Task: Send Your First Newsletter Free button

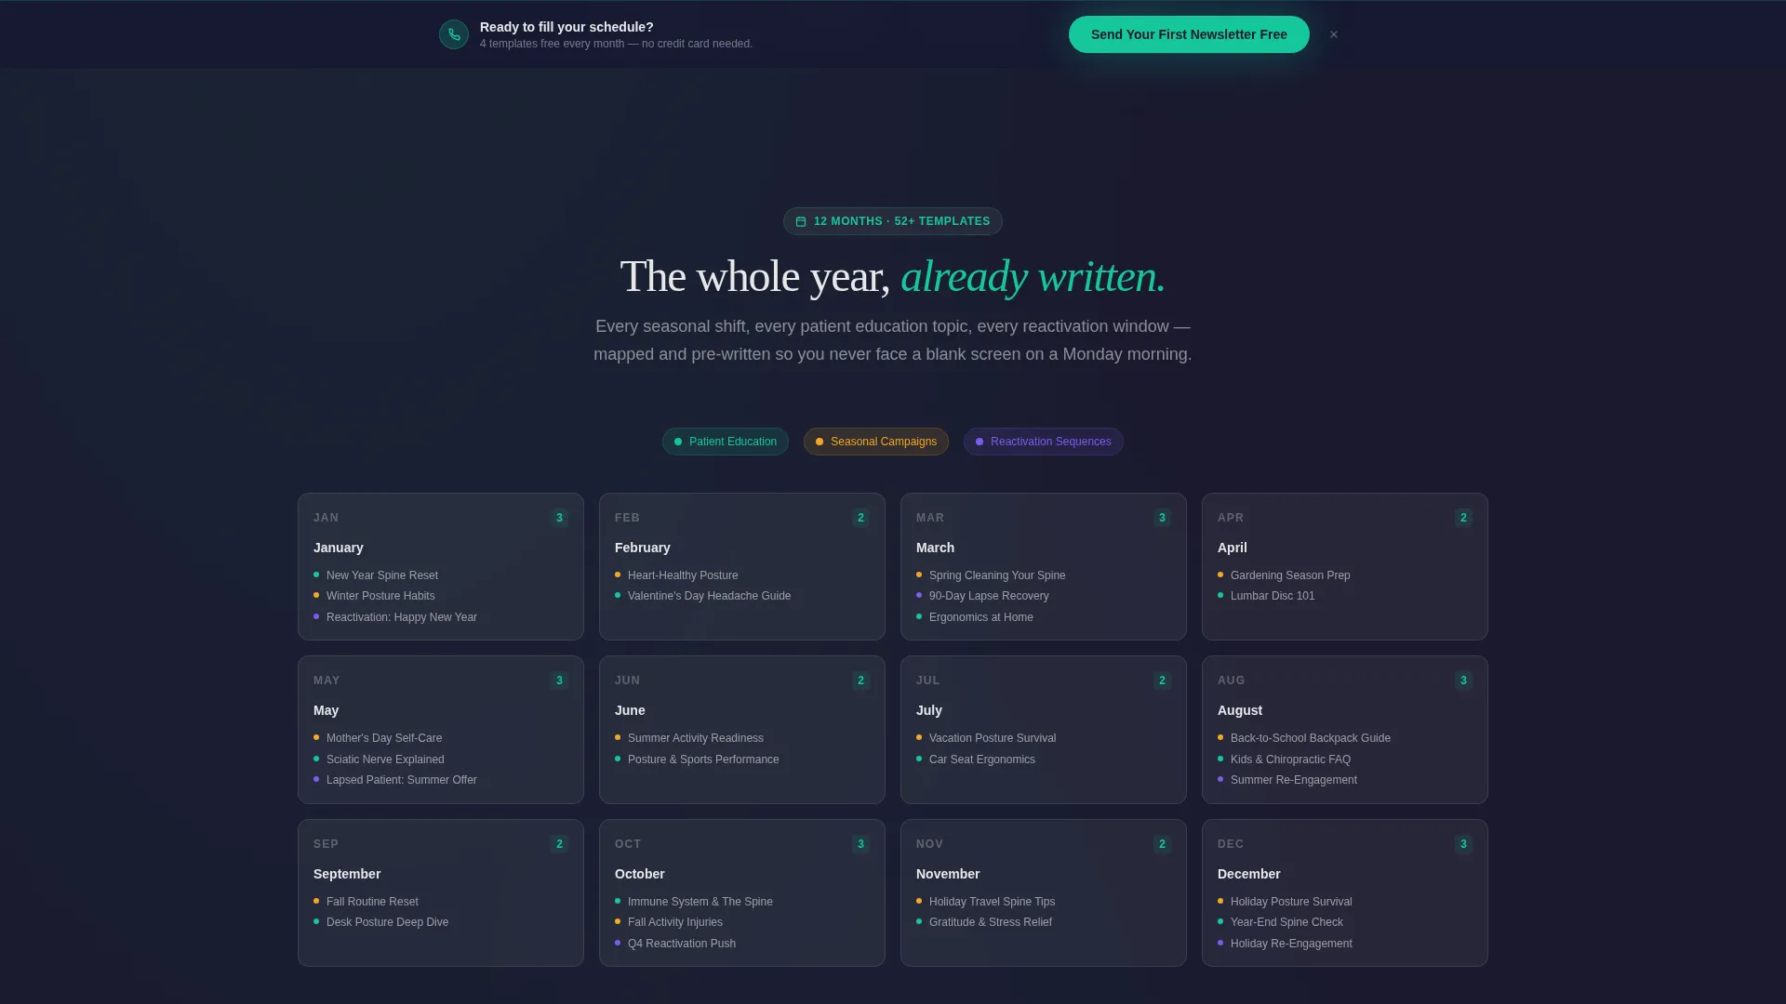Action: pyautogui.click(x=1189, y=34)
